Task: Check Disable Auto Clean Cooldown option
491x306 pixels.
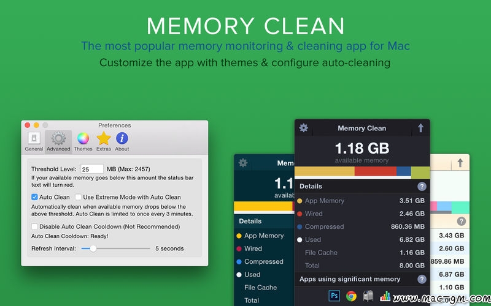Action: (34, 226)
